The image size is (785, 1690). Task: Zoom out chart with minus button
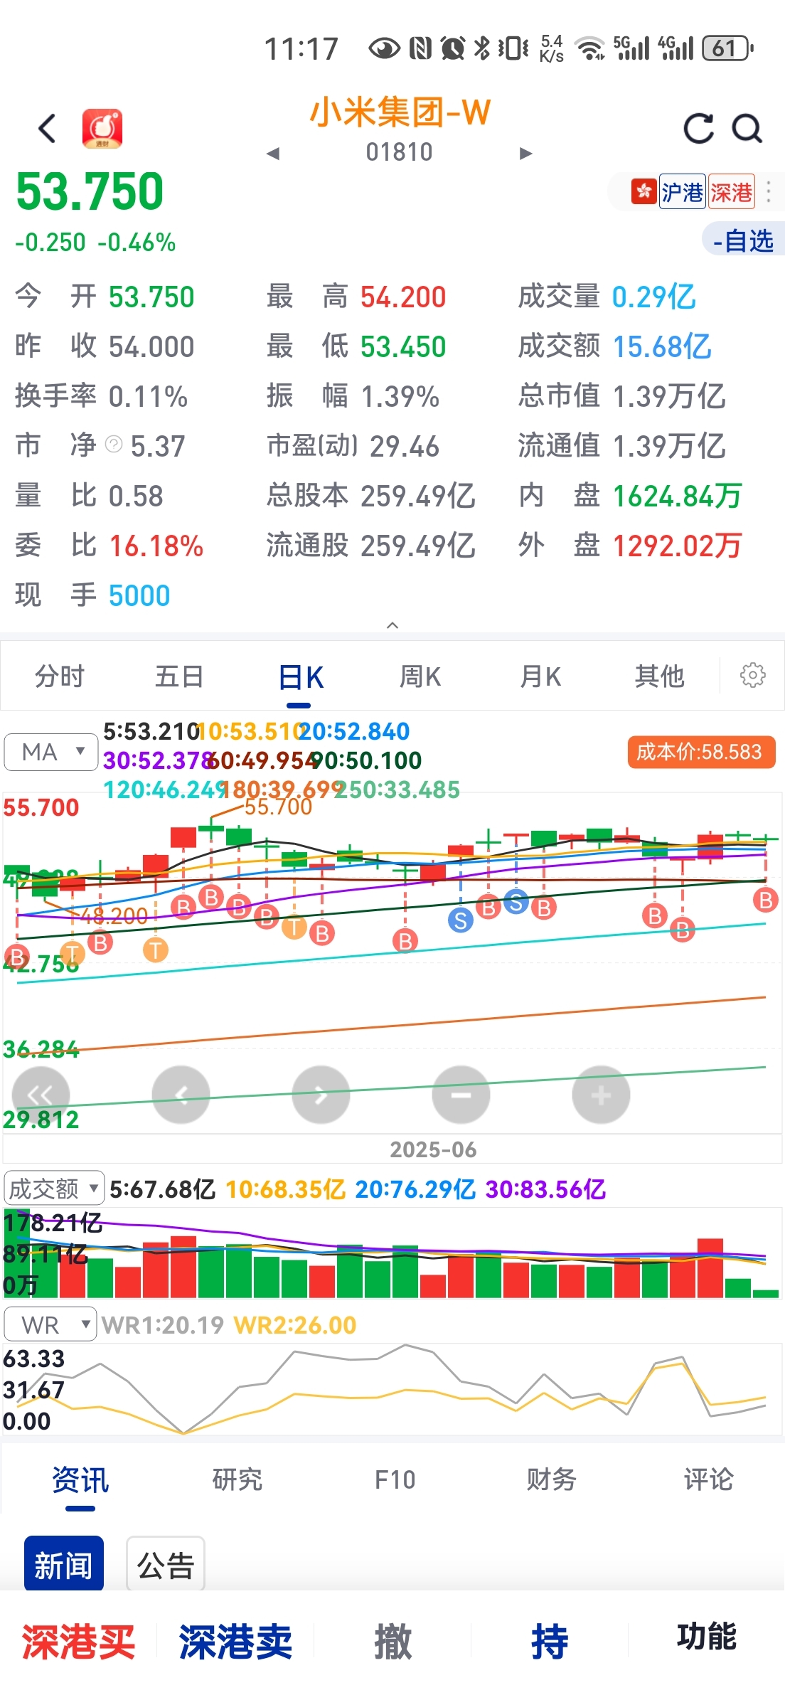461,1094
